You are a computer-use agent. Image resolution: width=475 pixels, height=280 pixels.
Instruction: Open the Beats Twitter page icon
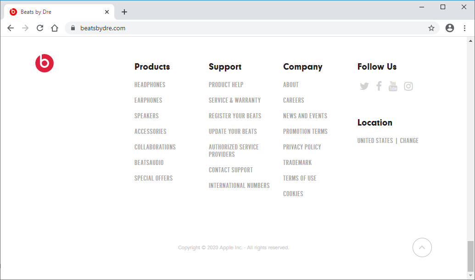pos(364,86)
